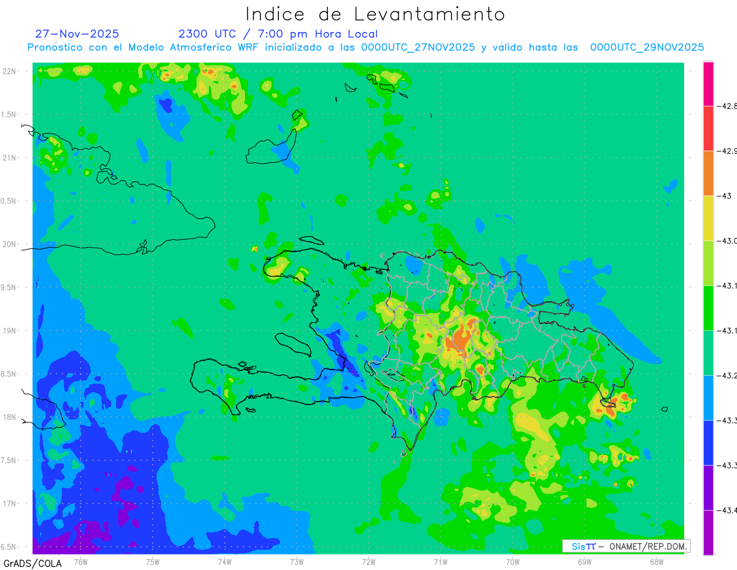
Task: Click the '9.5N' latitude label
Action: pyautogui.click(x=9, y=288)
